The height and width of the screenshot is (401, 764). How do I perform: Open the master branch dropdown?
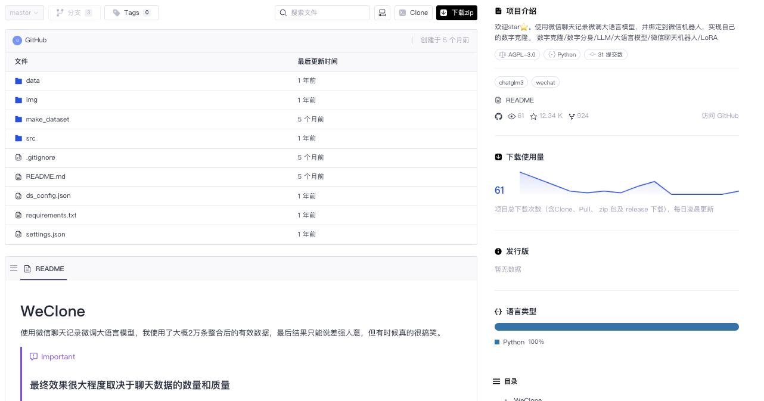[24, 13]
